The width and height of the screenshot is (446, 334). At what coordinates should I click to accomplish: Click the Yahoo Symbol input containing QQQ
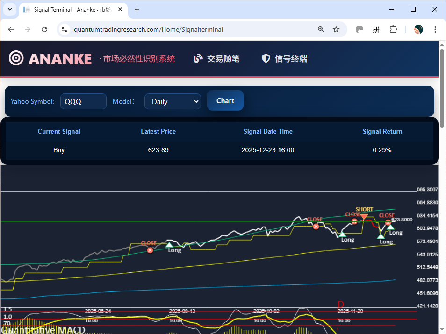[x=83, y=101]
